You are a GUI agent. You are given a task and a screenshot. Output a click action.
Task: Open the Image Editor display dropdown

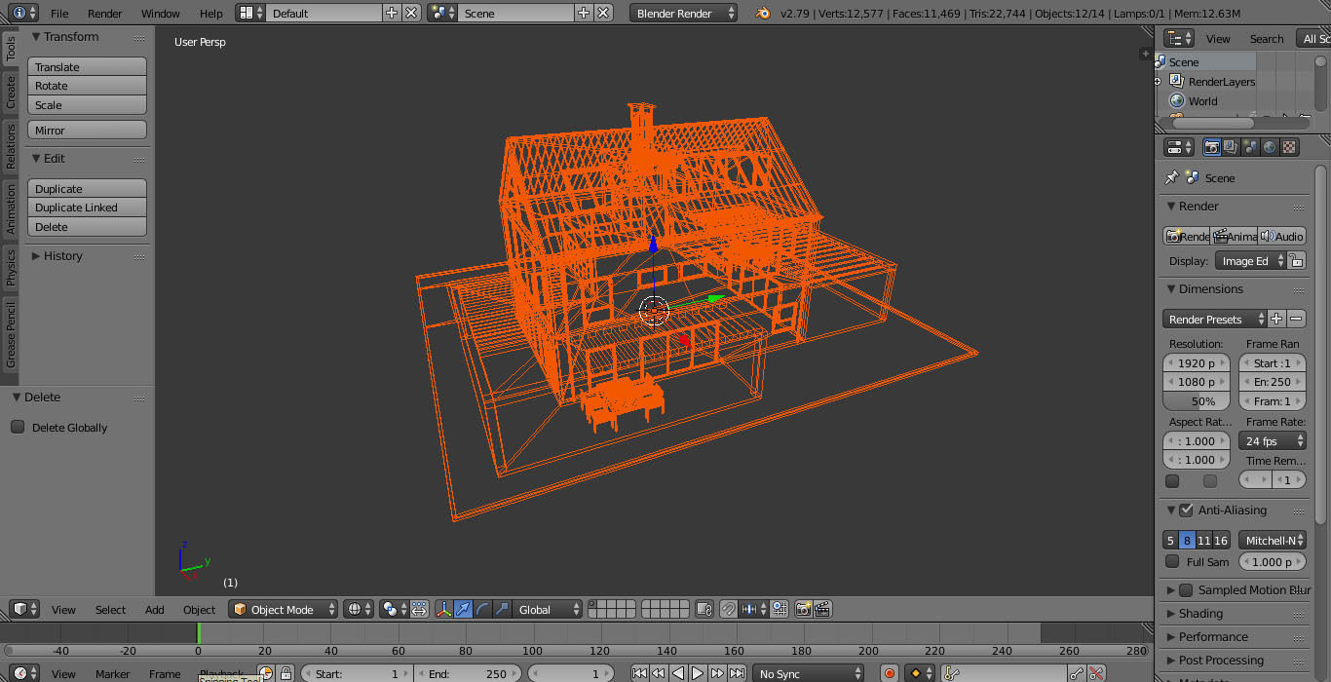(1251, 261)
